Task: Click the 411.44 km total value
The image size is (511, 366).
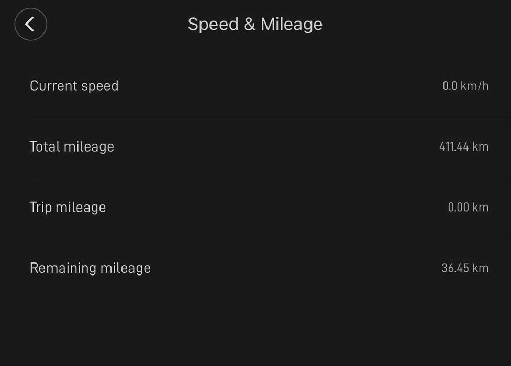Action: (464, 146)
